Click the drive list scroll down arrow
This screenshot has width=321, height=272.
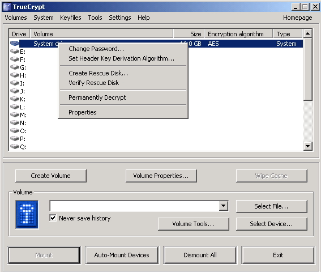click(307, 146)
